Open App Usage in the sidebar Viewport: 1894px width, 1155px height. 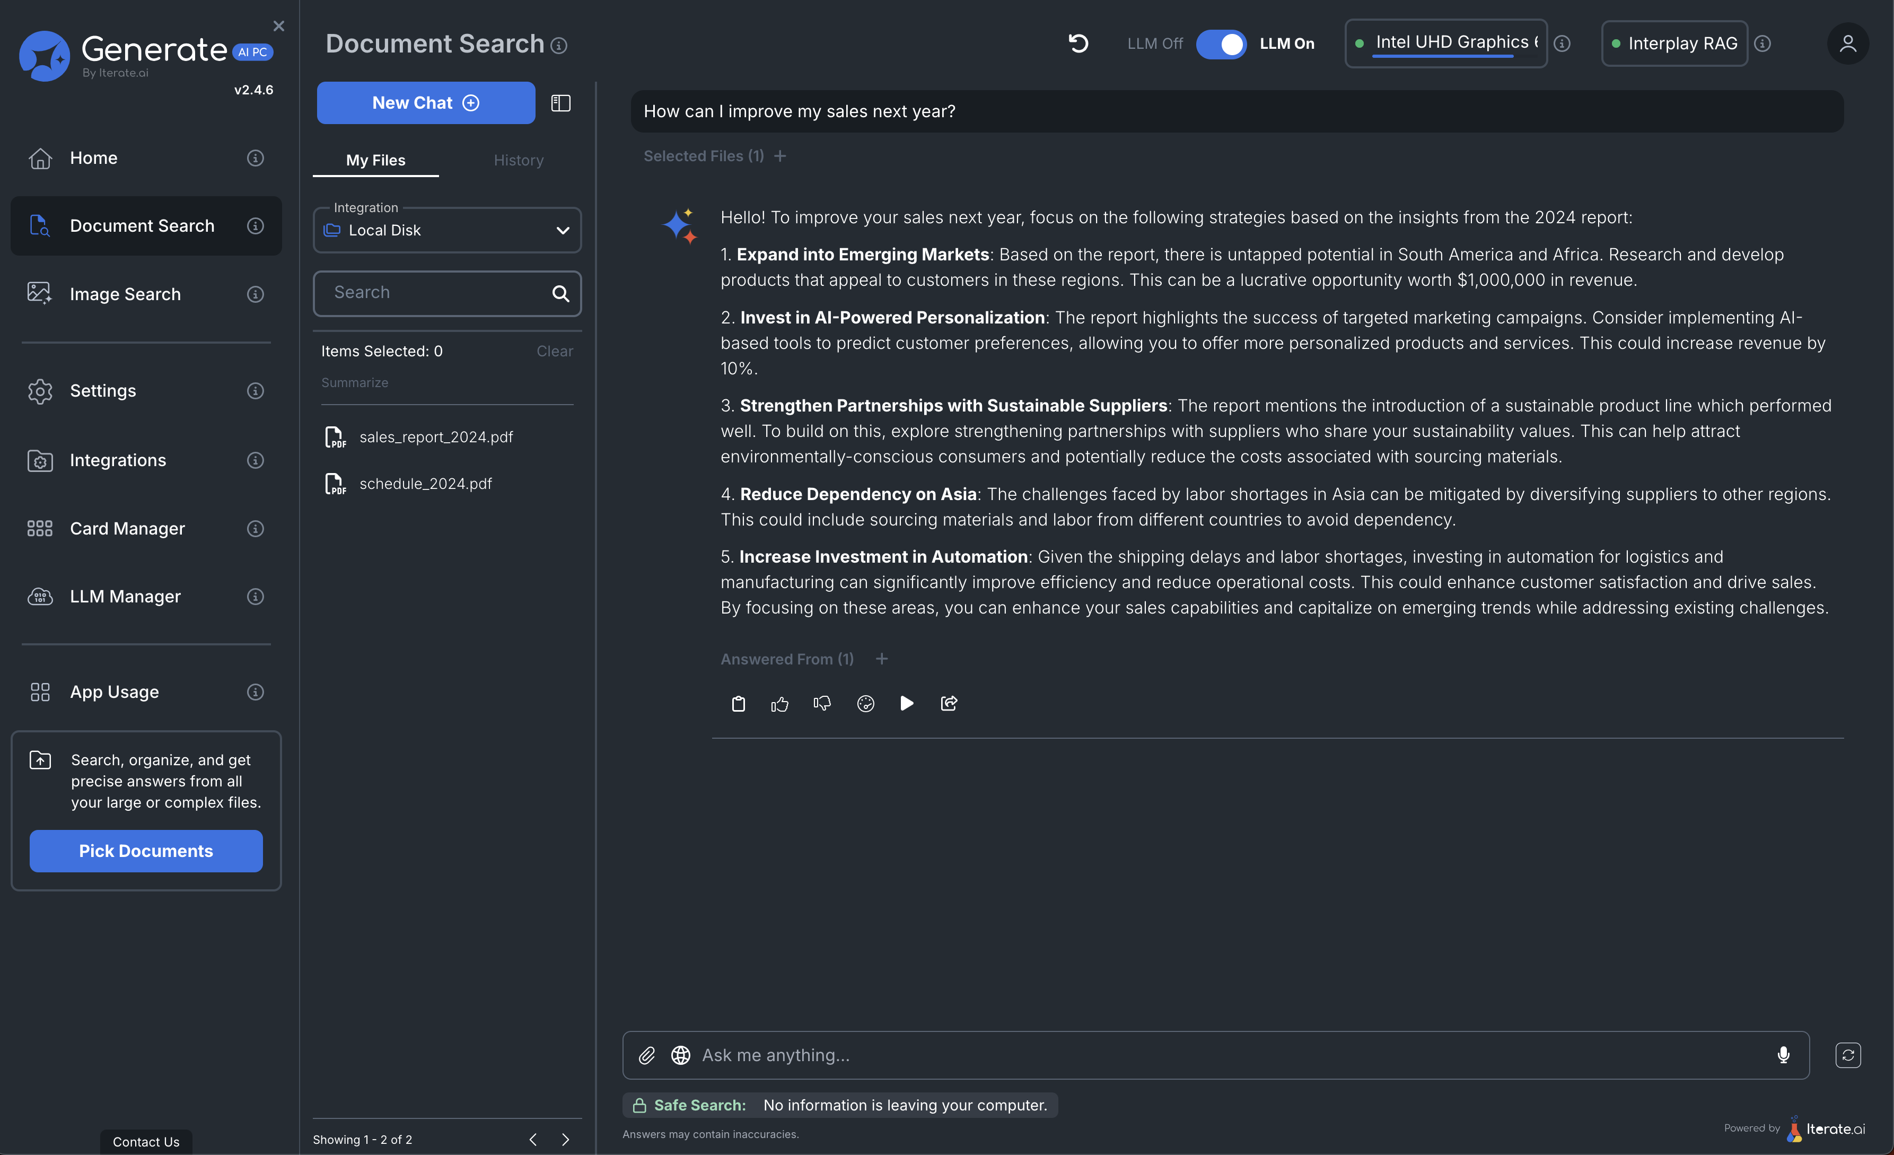146,692
